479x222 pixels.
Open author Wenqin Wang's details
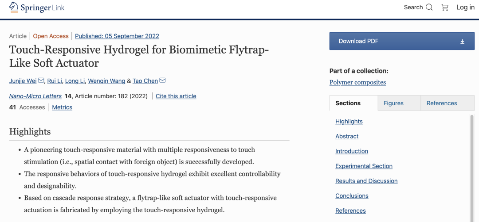[x=106, y=81]
